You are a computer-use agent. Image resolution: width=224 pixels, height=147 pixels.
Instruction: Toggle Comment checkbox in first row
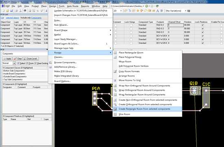pos(116,25)
